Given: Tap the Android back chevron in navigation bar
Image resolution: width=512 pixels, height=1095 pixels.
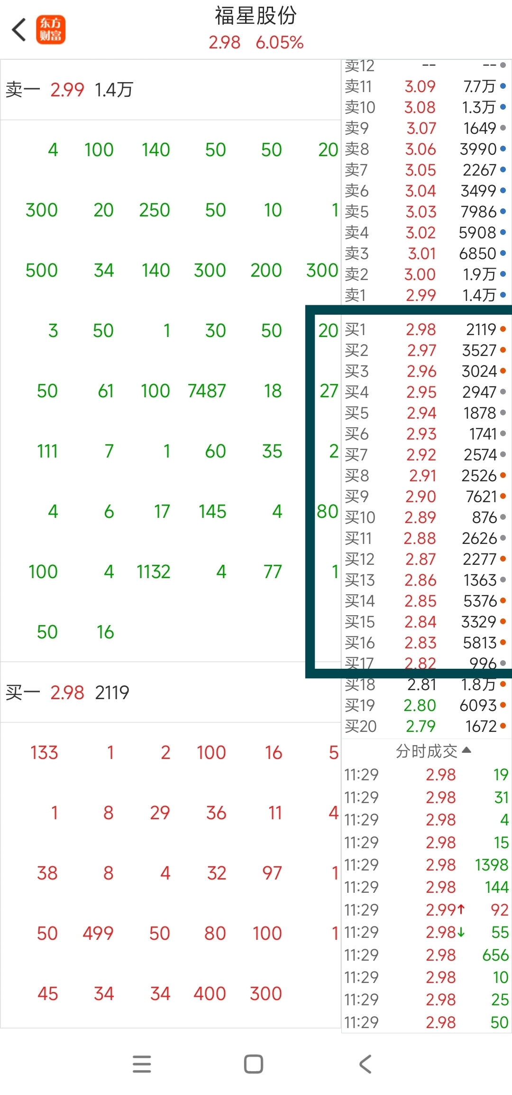Looking at the screenshot, I should coord(365,1064).
